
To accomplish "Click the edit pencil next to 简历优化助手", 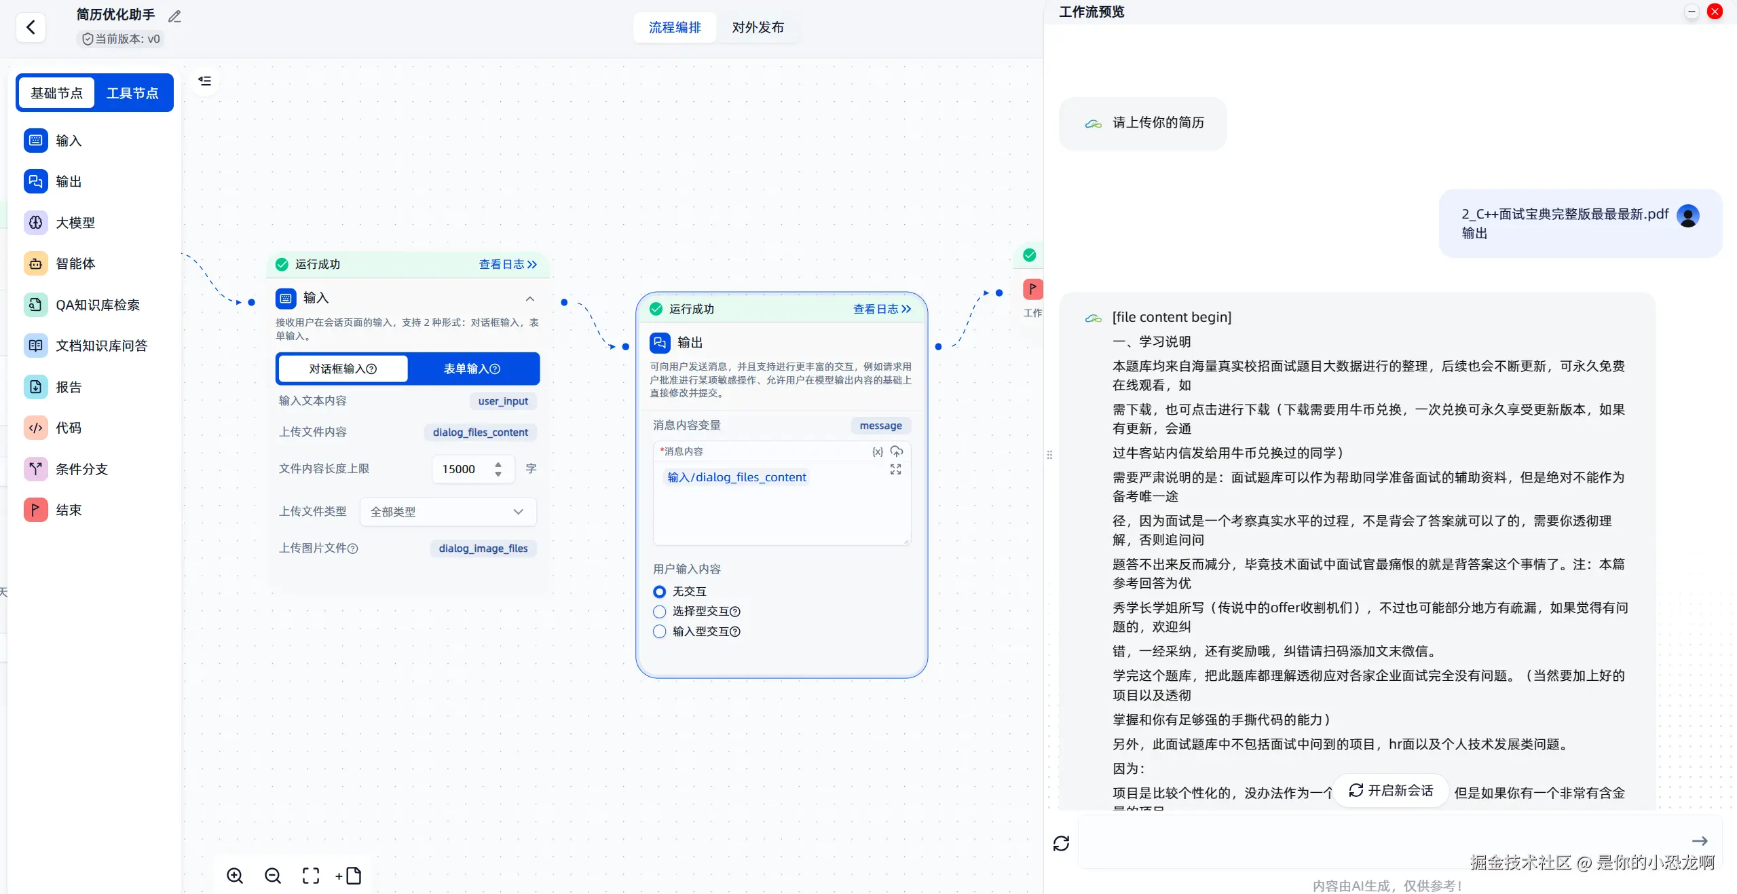I will [174, 16].
